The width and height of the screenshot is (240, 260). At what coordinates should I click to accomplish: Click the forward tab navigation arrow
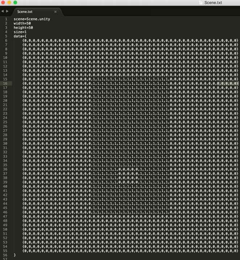[7, 12]
